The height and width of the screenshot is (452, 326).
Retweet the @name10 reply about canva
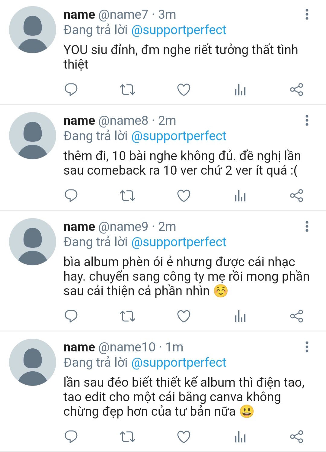(x=127, y=437)
